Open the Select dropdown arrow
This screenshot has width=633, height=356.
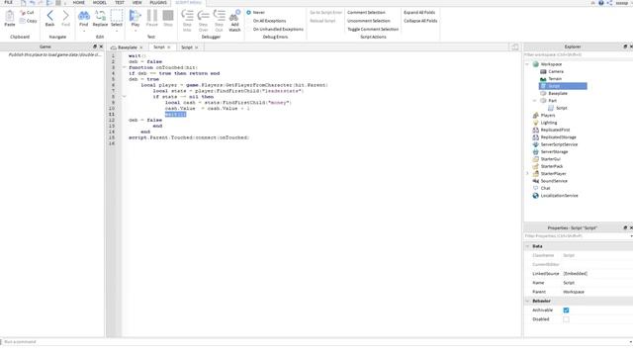[117, 31]
